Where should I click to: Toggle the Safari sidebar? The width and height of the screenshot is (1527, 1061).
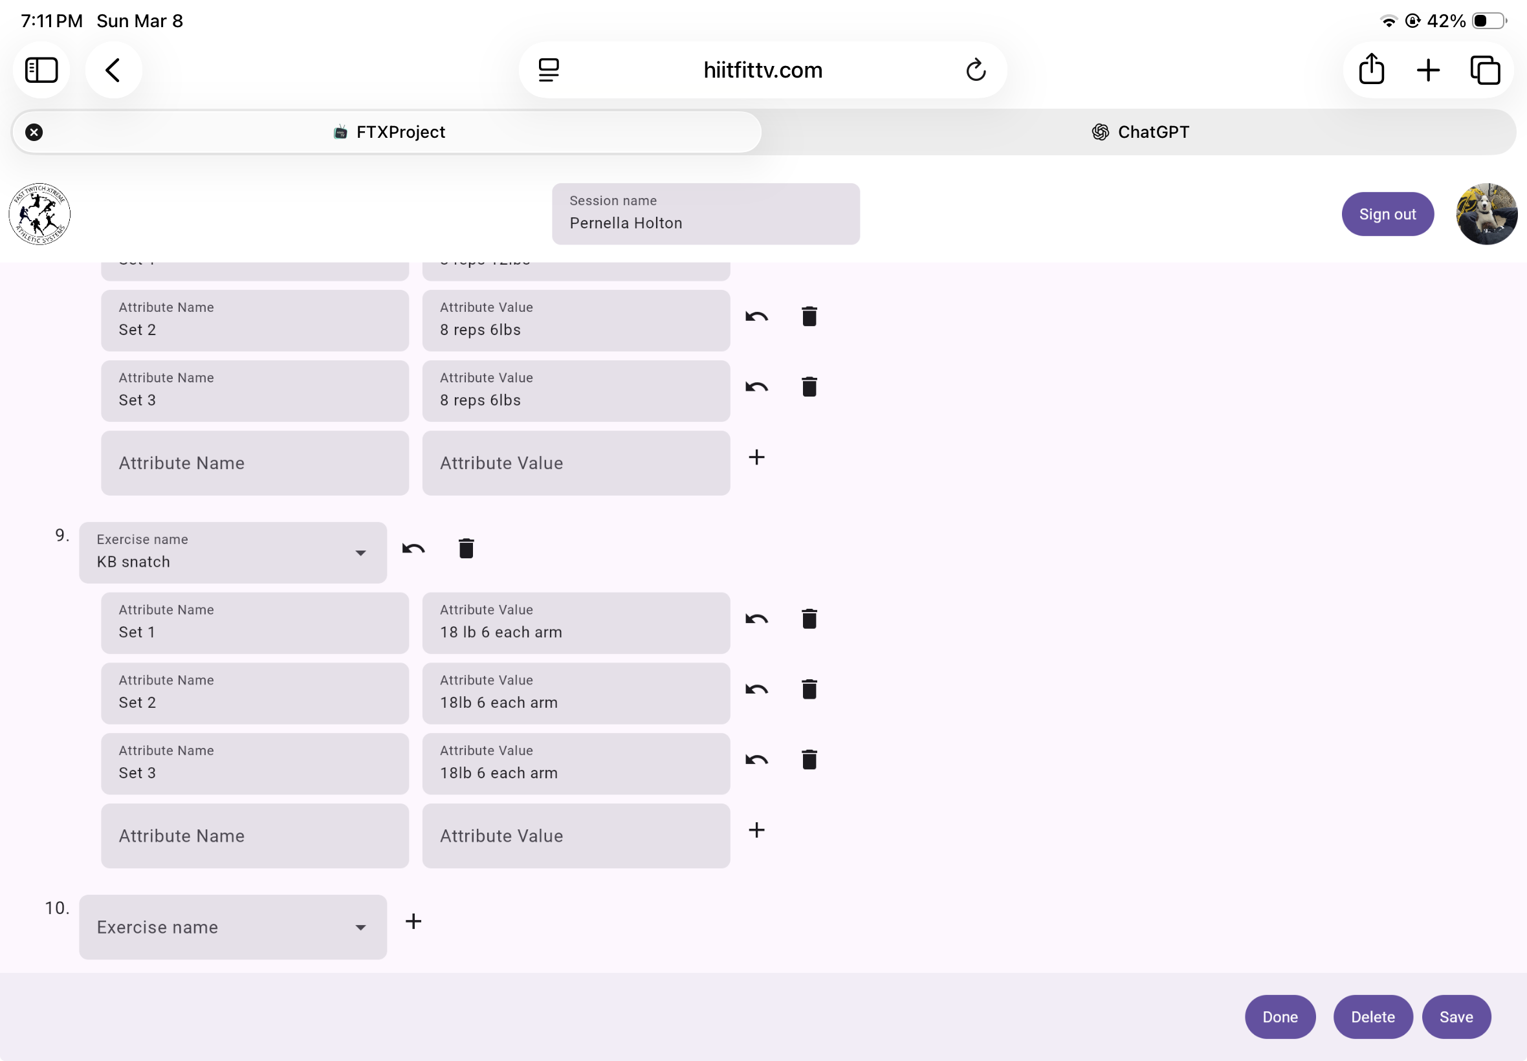(x=41, y=70)
